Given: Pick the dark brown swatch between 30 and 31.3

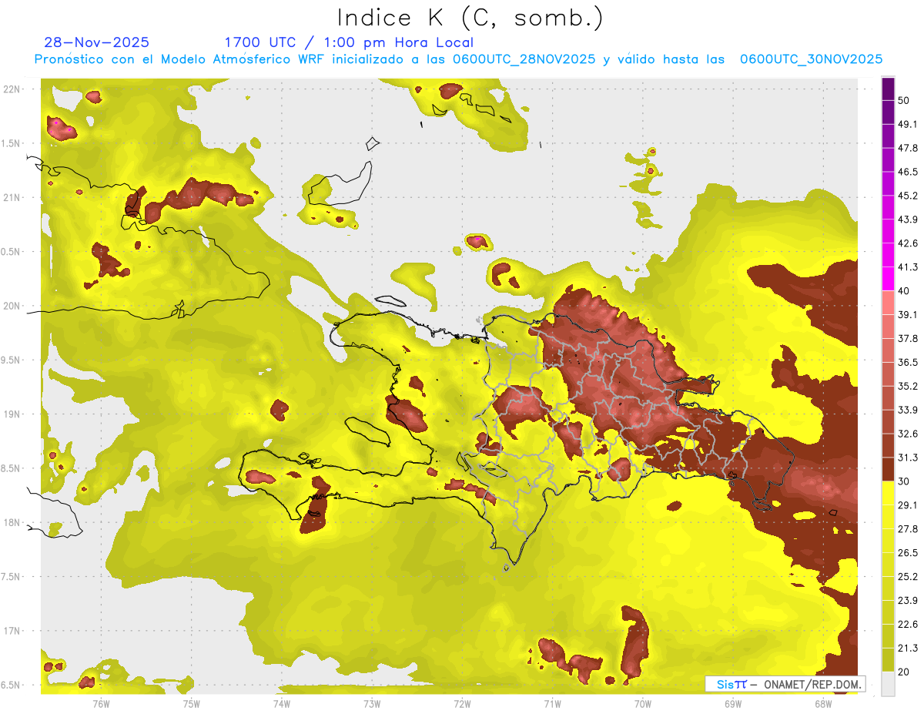Looking at the screenshot, I should [888, 469].
